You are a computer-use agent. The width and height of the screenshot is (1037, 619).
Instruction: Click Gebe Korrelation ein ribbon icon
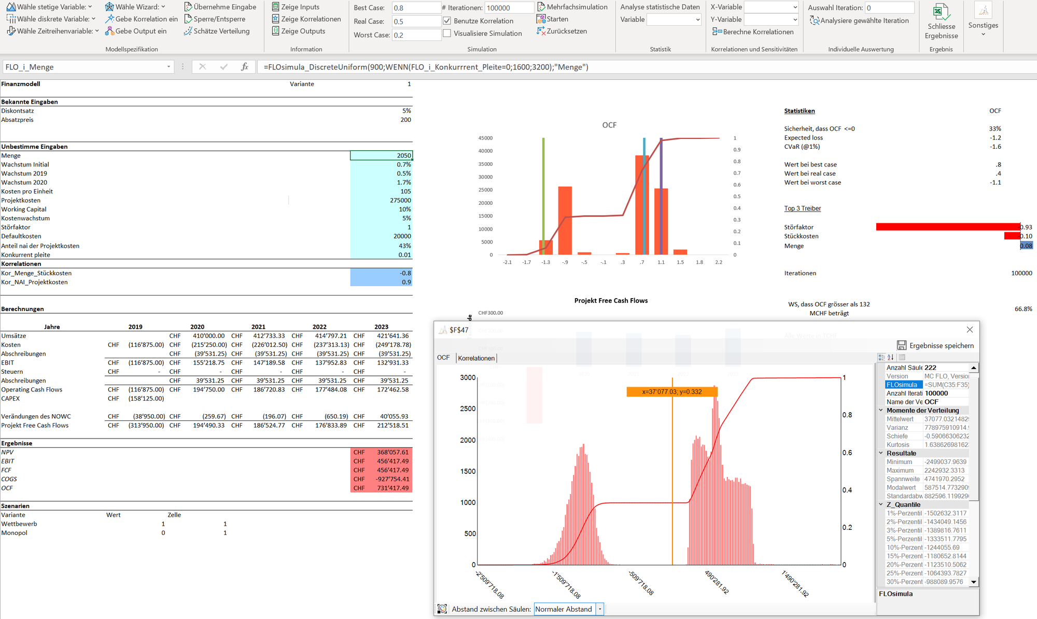(109, 19)
